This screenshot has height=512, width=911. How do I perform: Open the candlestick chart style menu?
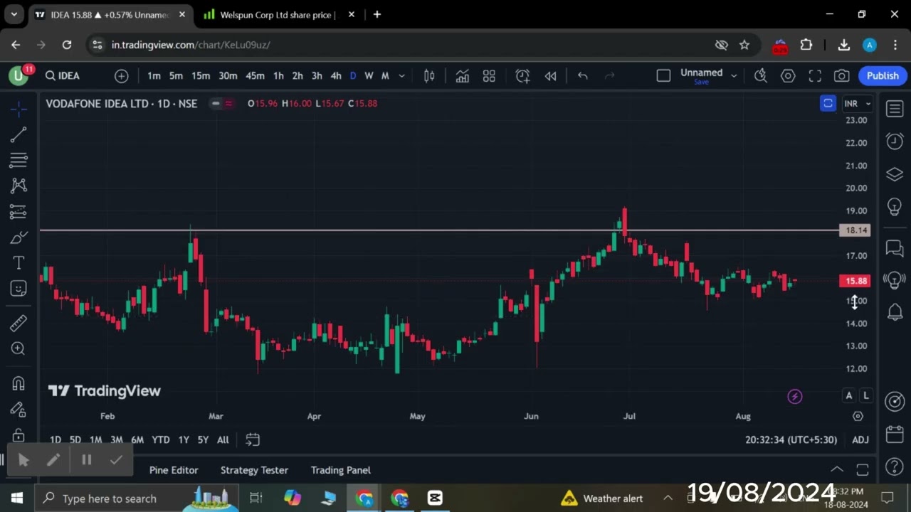[429, 75]
